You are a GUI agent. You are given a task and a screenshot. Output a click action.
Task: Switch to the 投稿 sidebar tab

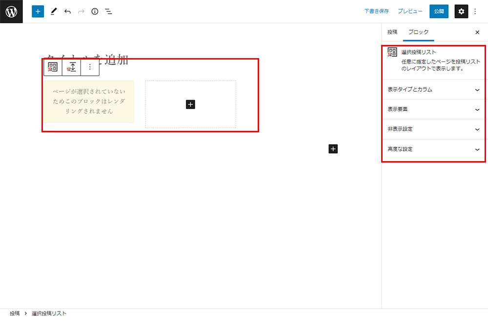click(392, 32)
